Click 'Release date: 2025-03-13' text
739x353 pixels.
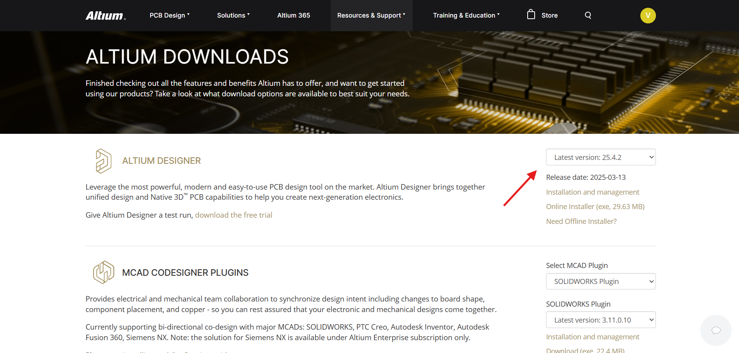pyautogui.click(x=586, y=177)
